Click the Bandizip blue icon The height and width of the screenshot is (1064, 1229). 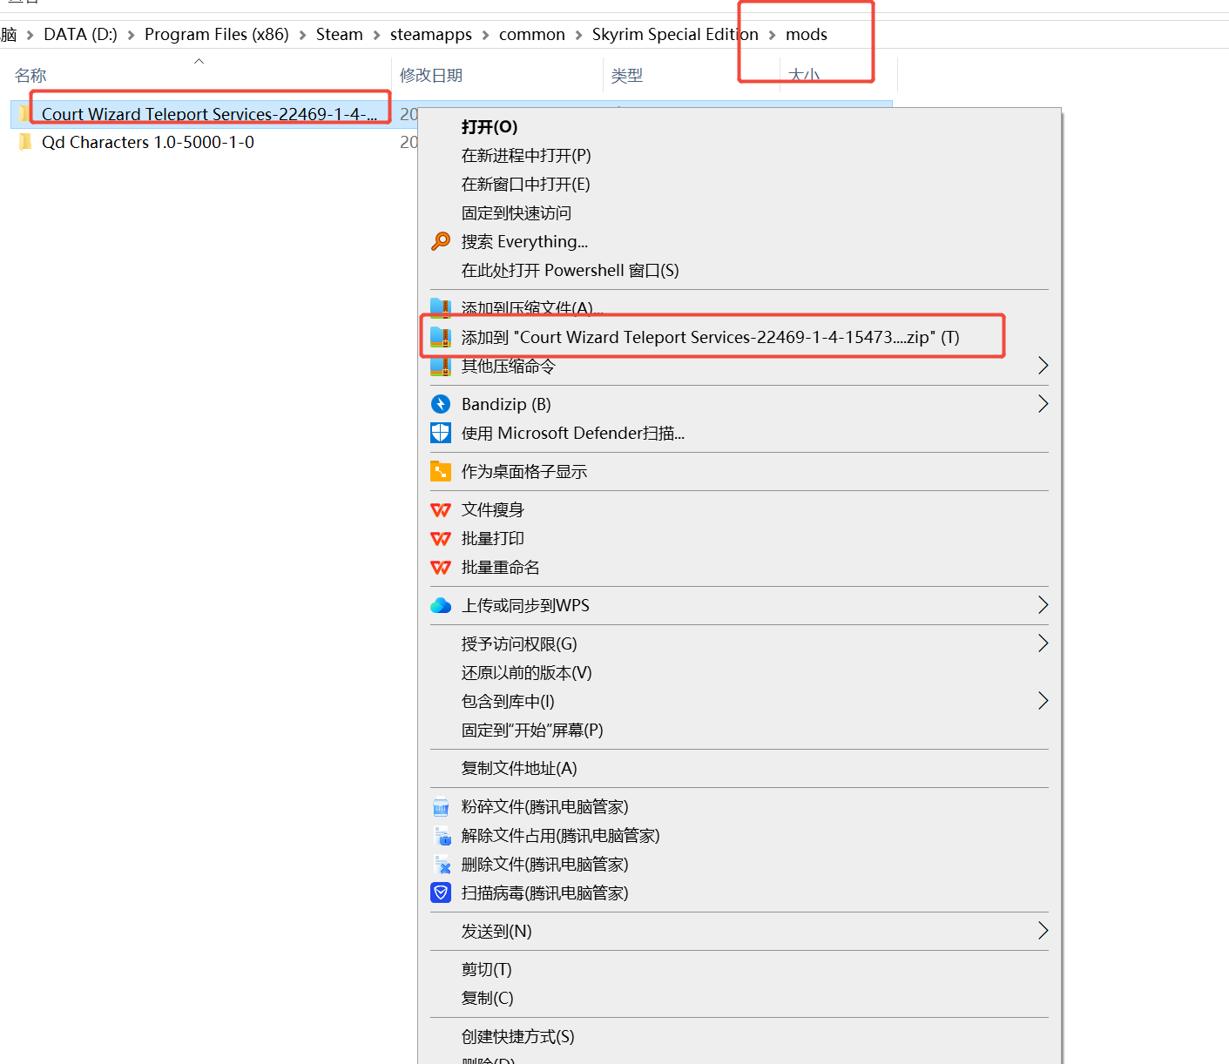point(441,404)
